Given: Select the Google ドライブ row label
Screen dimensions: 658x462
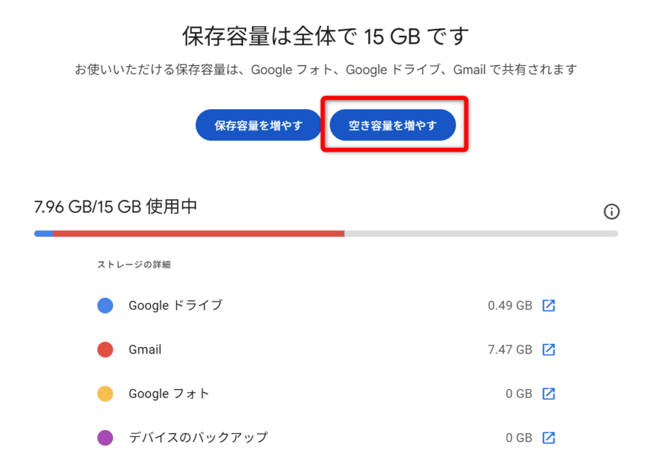Looking at the screenshot, I should point(175,305).
